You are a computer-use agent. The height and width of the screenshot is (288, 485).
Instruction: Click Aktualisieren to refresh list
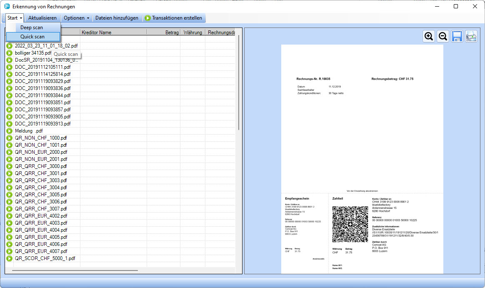[42, 18]
